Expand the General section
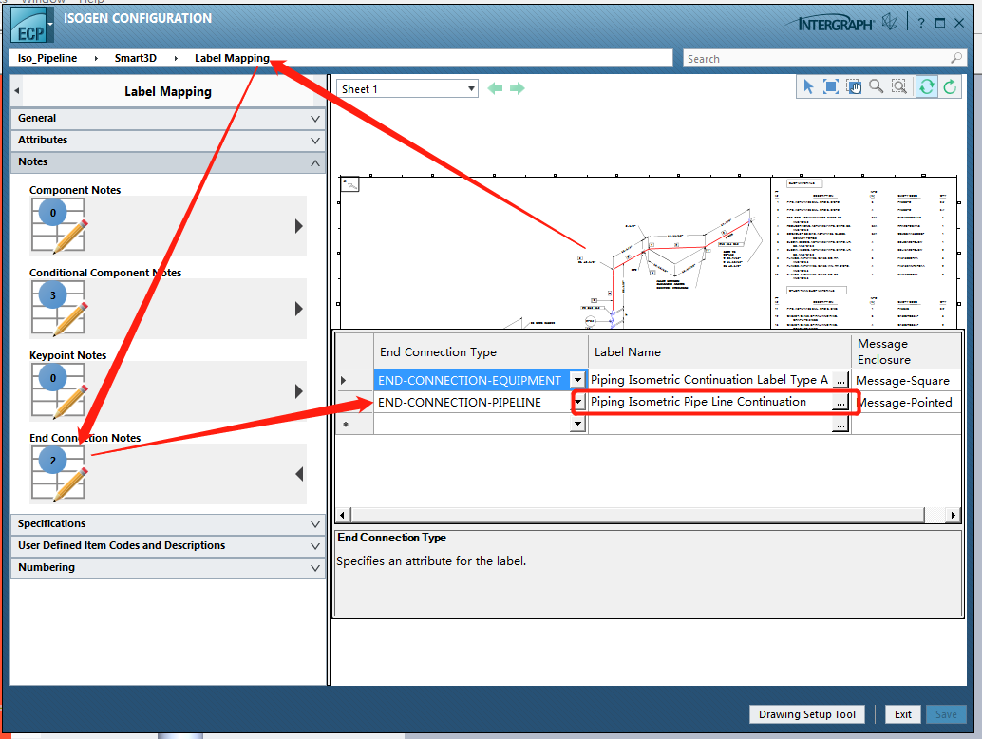The height and width of the screenshot is (739, 982). [168, 119]
